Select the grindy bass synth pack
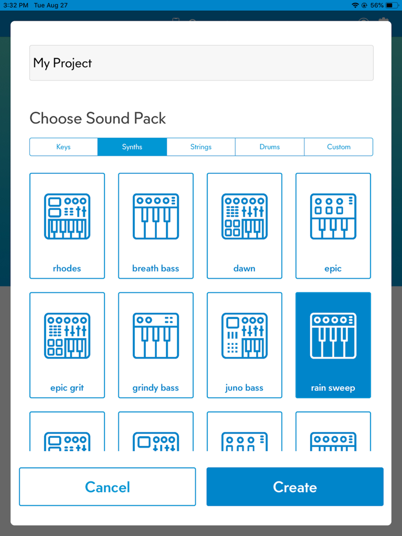This screenshot has height=536, width=402. pyautogui.click(x=156, y=345)
